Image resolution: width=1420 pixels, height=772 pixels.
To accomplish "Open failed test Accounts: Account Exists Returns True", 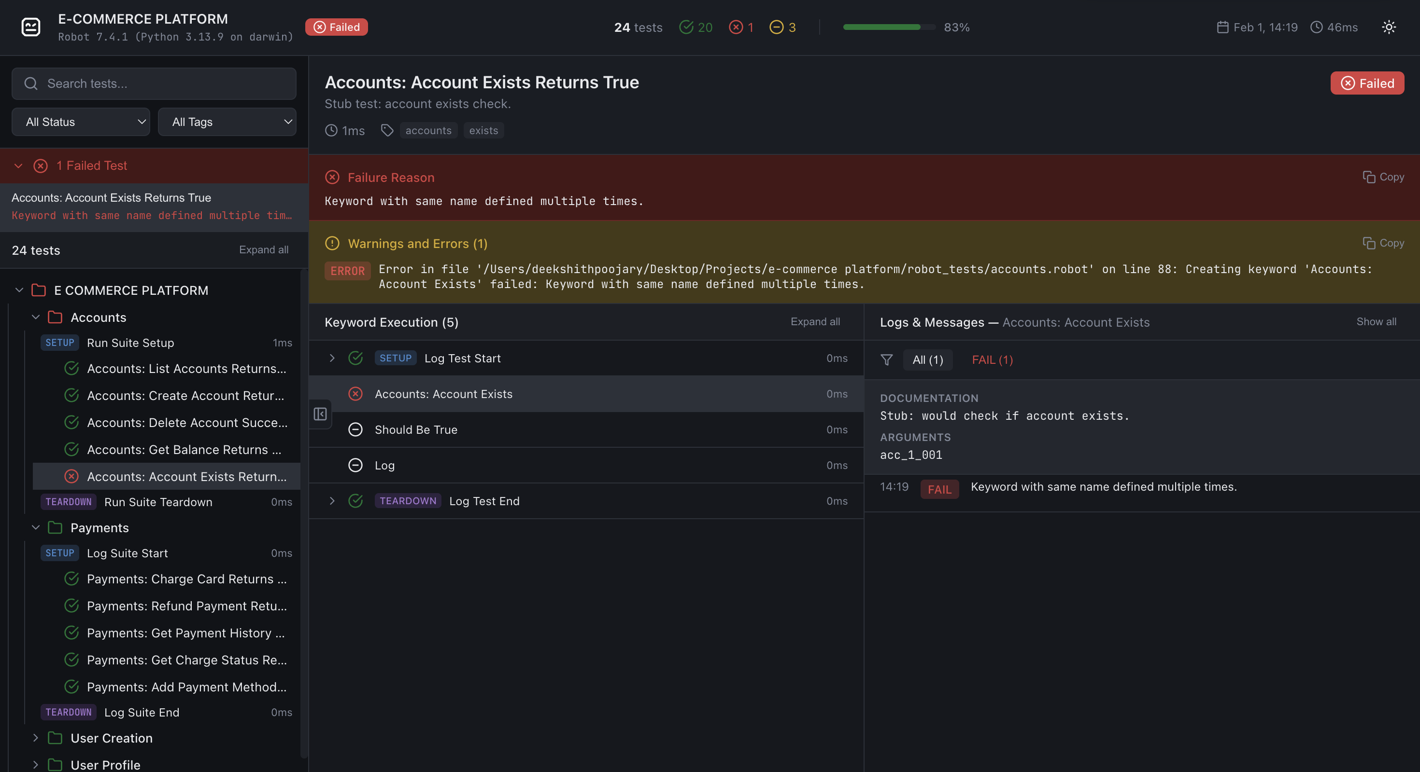I will pyautogui.click(x=154, y=207).
